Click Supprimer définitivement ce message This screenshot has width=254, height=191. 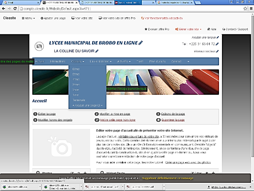tap(168, 178)
